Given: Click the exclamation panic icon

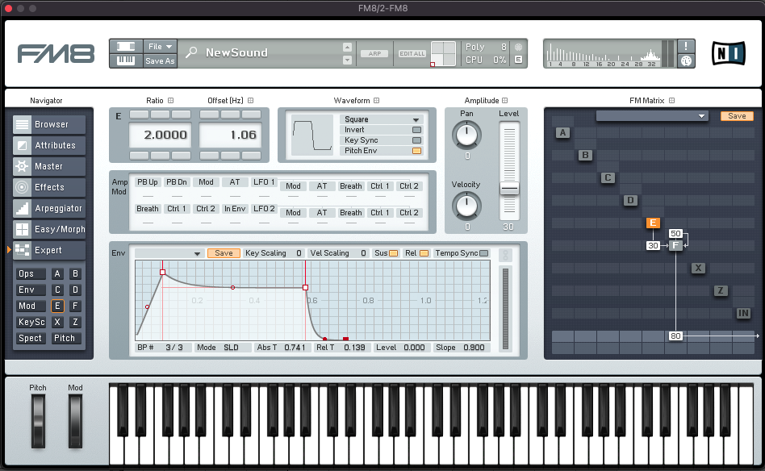Looking at the screenshot, I should pyautogui.click(x=687, y=46).
